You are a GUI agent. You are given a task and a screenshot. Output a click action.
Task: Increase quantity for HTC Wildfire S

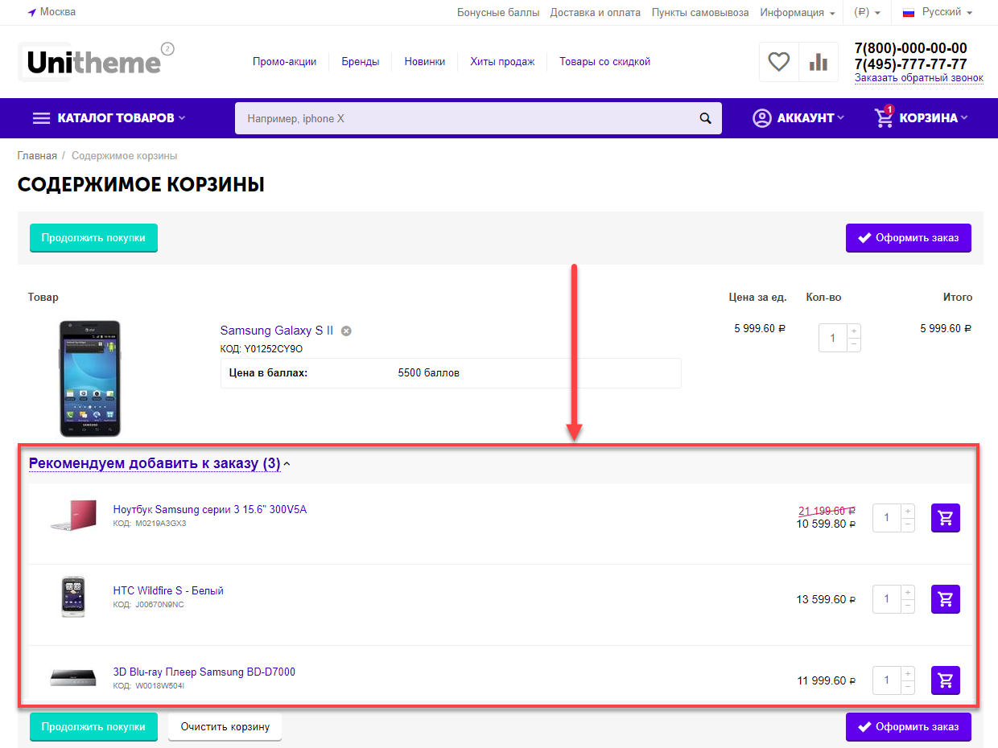click(908, 592)
